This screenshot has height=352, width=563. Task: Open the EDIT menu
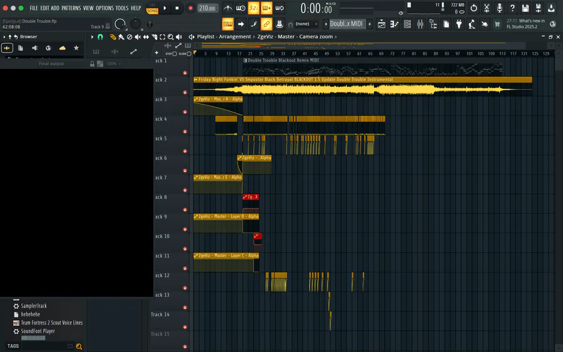(44, 8)
